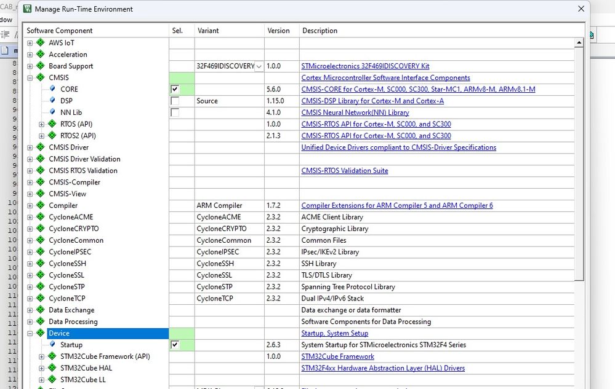The image size is (615, 389).
Task: Select the ARM Compiler variant cell
Action: pos(230,205)
